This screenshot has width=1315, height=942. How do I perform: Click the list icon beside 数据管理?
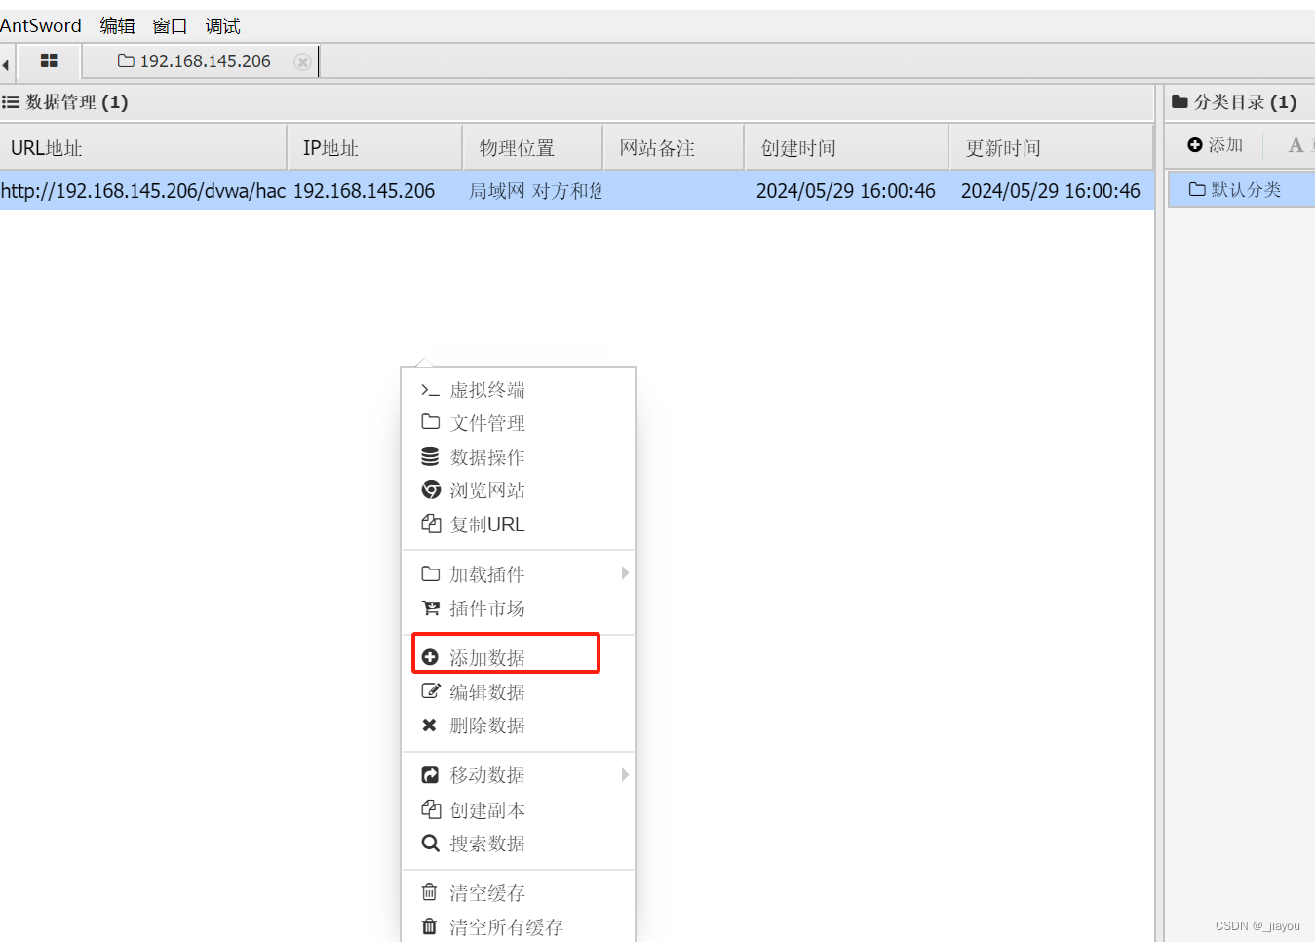11,101
